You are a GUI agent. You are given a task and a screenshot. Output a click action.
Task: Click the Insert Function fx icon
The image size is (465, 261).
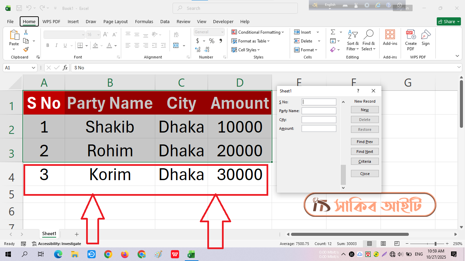65,68
